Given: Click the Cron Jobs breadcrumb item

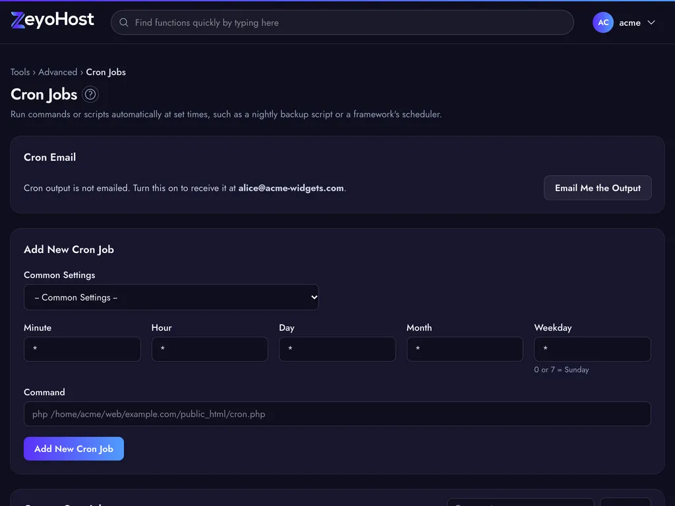Looking at the screenshot, I should click(x=106, y=72).
